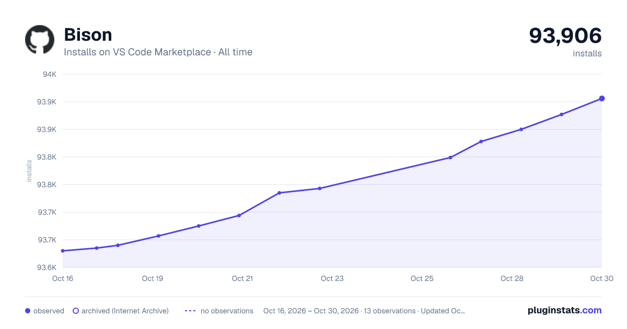627x329 pixels.
Task: Click the vertical 'installs' y-axis title
Action: click(29, 171)
